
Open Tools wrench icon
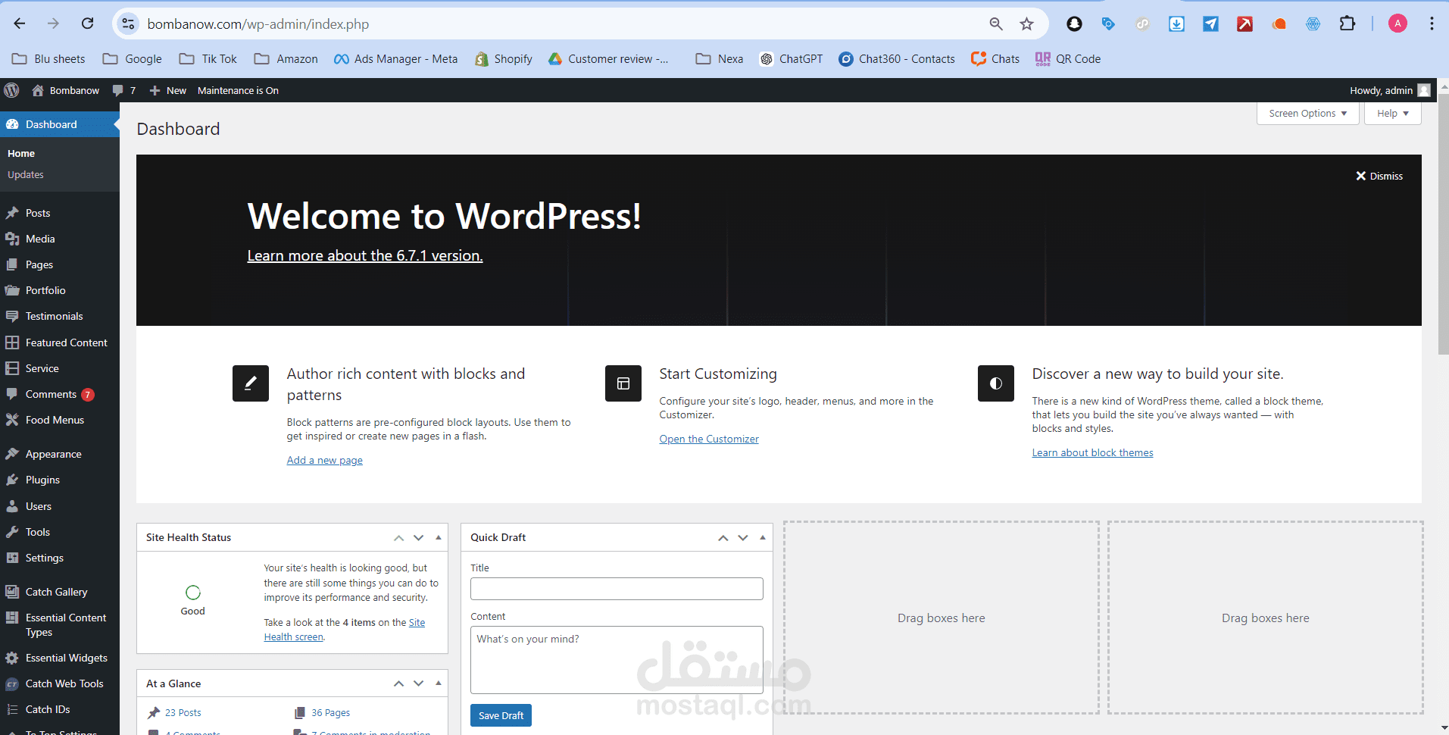12,532
